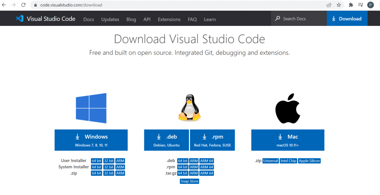The width and height of the screenshot is (380, 195).
Task: Click the share page icon in address bar
Action: [329, 5]
